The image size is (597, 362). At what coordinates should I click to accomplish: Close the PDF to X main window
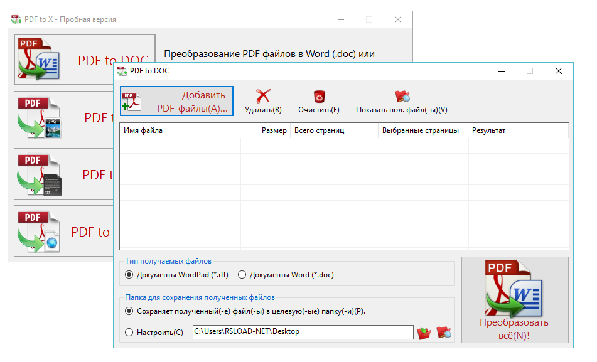click(398, 19)
